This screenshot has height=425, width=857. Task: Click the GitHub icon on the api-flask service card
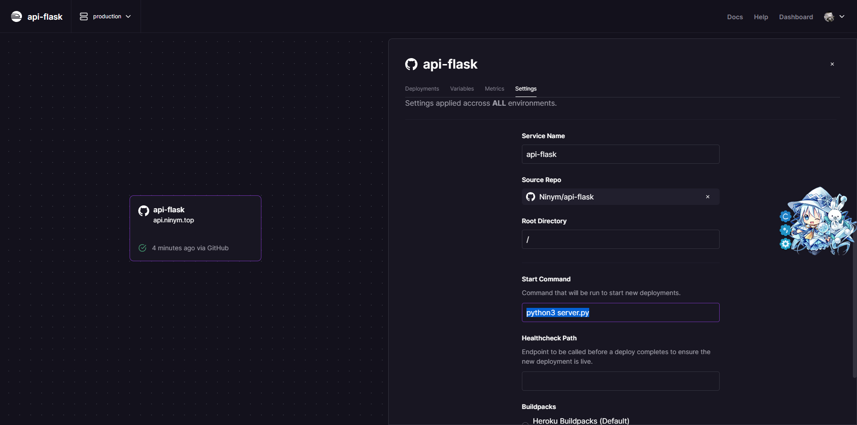[x=144, y=211]
